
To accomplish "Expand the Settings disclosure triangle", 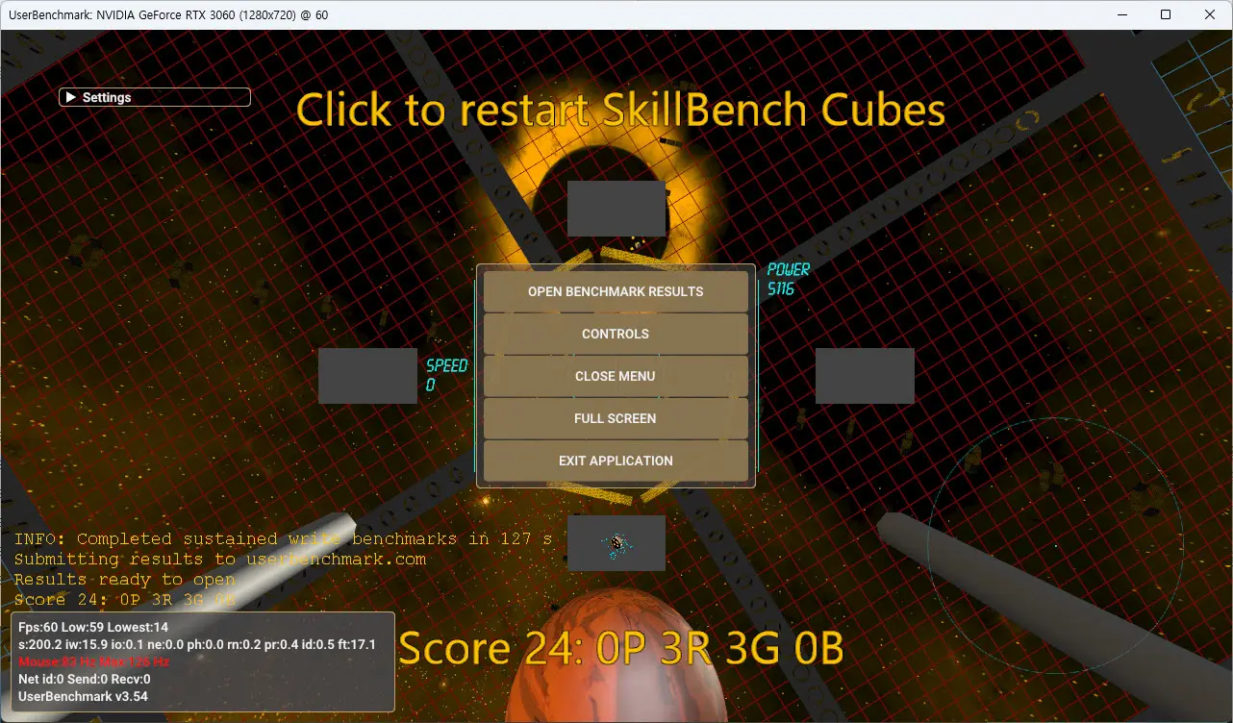I will pos(71,97).
